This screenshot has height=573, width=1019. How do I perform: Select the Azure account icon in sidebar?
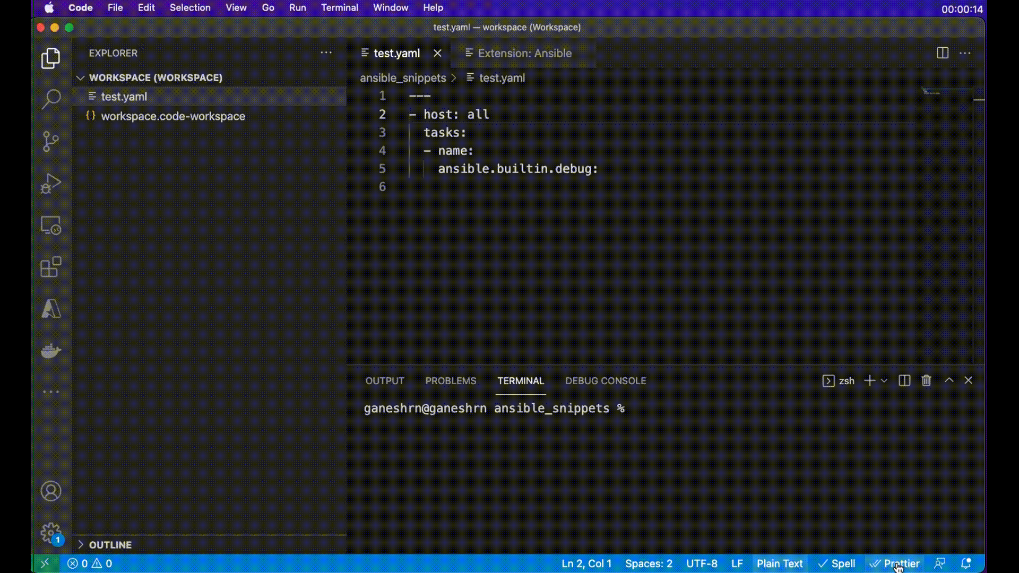click(52, 309)
